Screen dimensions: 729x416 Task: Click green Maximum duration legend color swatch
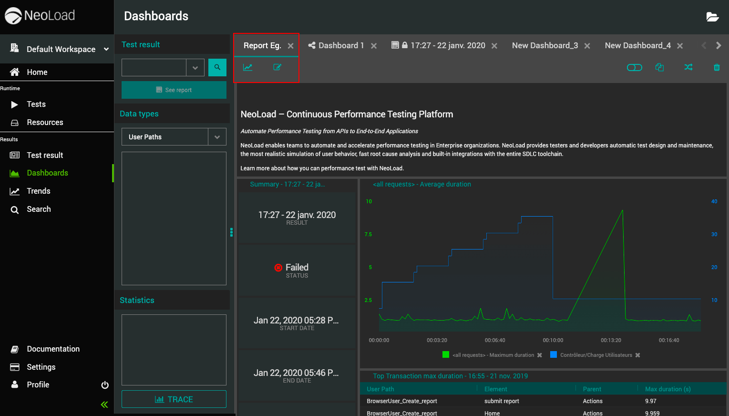[446, 354]
